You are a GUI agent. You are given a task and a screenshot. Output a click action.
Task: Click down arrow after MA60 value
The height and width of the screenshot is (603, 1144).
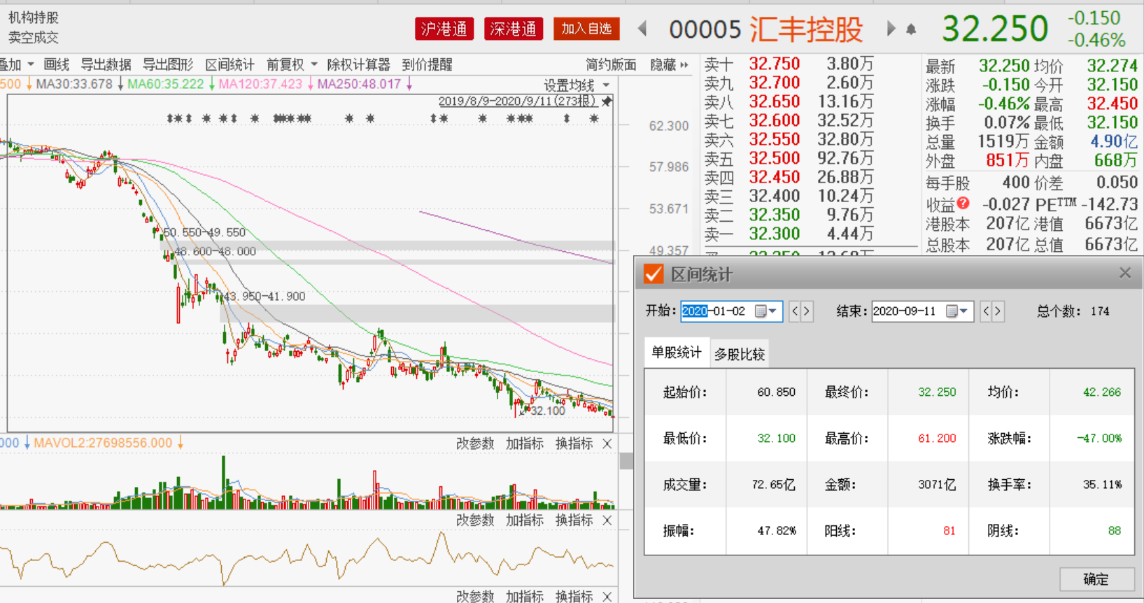(x=211, y=85)
